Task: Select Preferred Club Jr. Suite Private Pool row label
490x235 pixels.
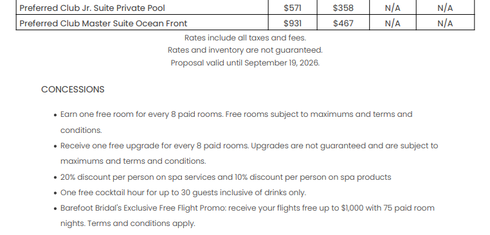Action: (92, 8)
